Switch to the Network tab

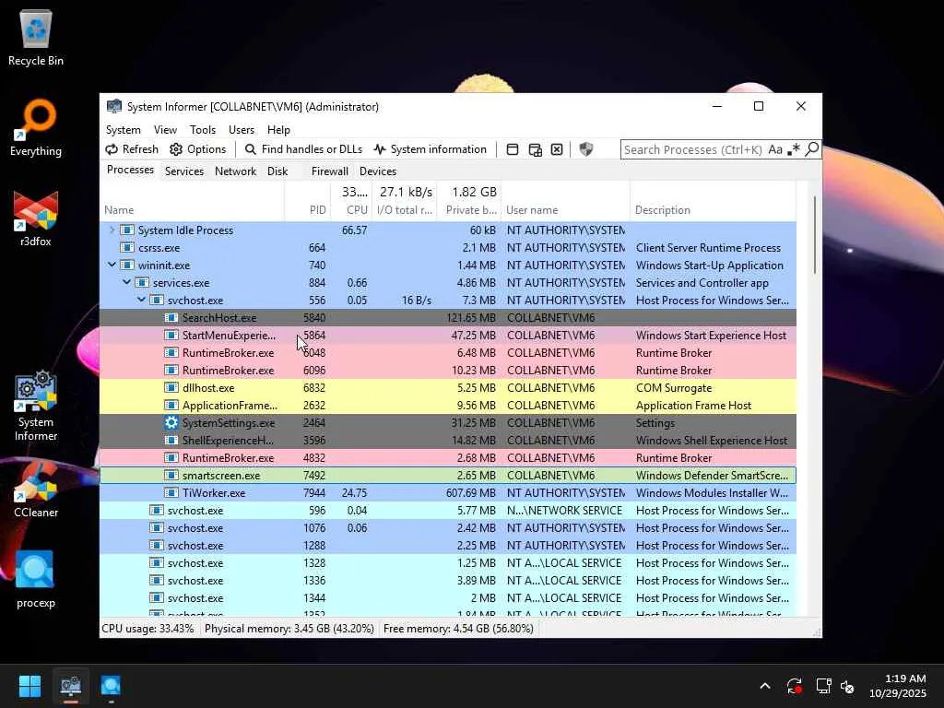point(235,171)
